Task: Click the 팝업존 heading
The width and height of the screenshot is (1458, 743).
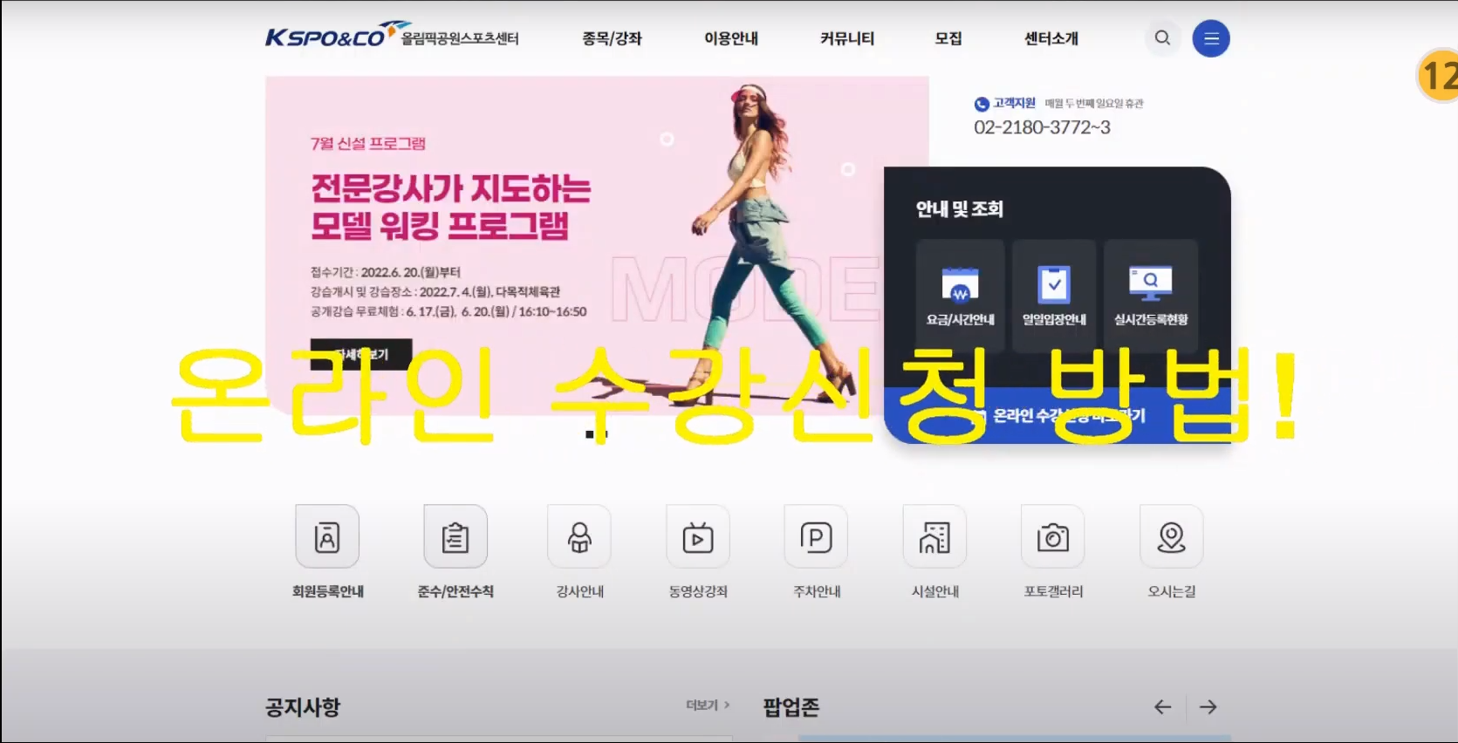Action: coord(791,707)
